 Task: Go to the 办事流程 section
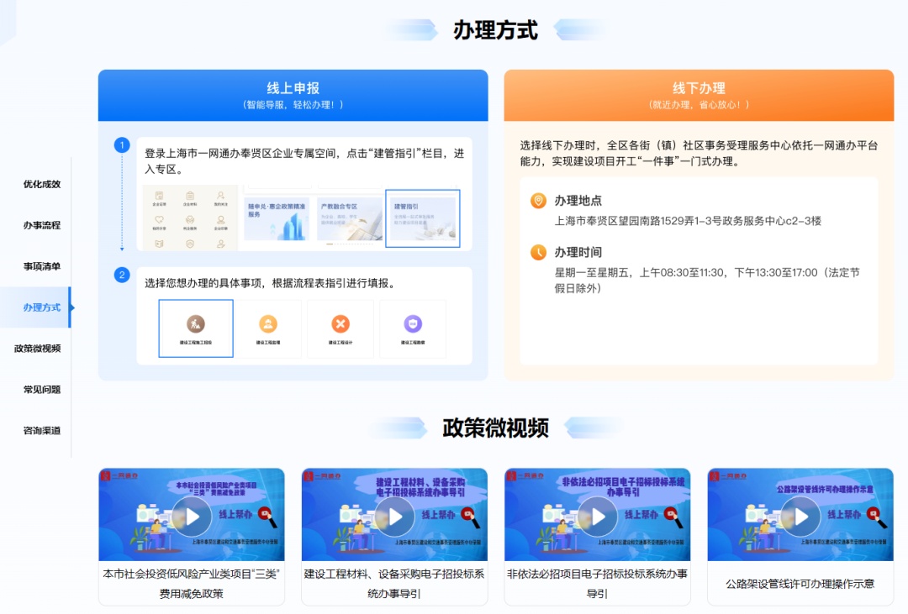(x=42, y=225)
